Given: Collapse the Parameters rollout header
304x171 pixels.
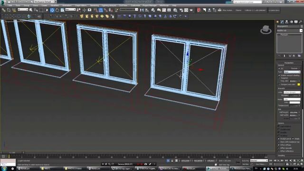Looking at the screenshot, I should coord(289,63).
